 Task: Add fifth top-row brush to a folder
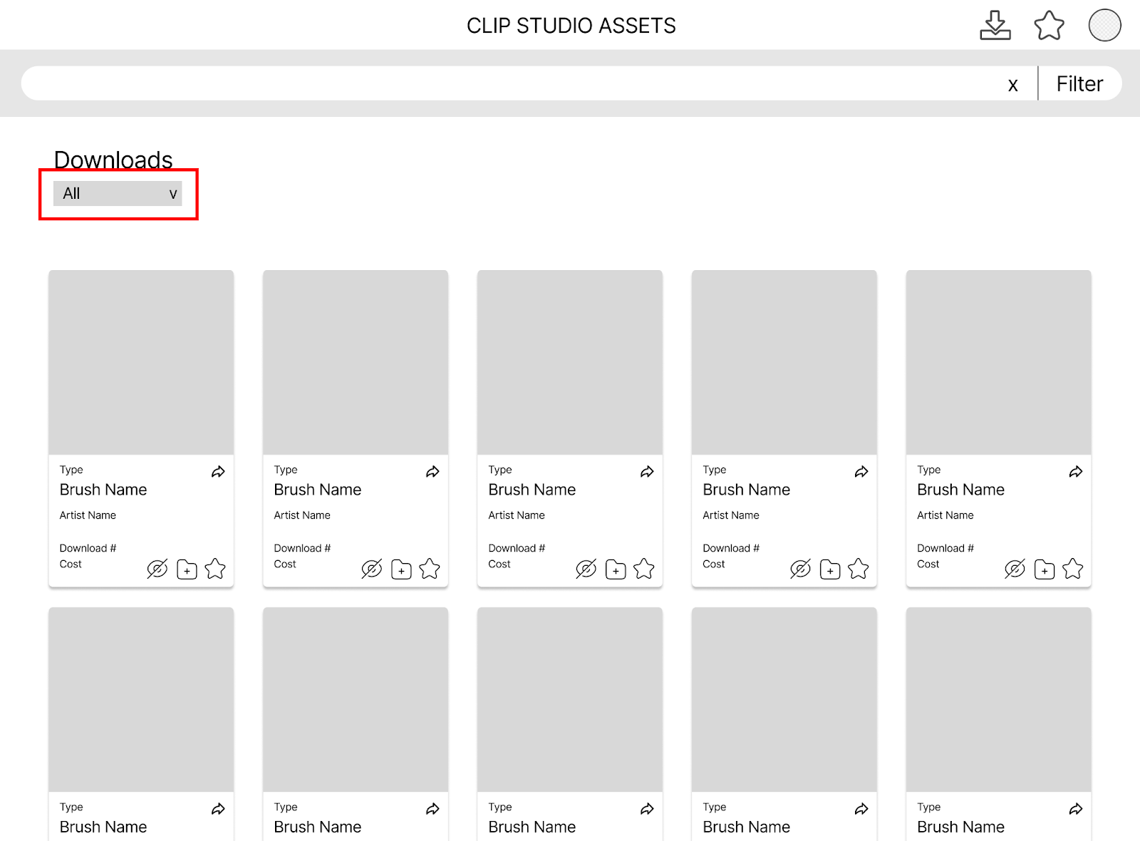(x=1045, y=569)
